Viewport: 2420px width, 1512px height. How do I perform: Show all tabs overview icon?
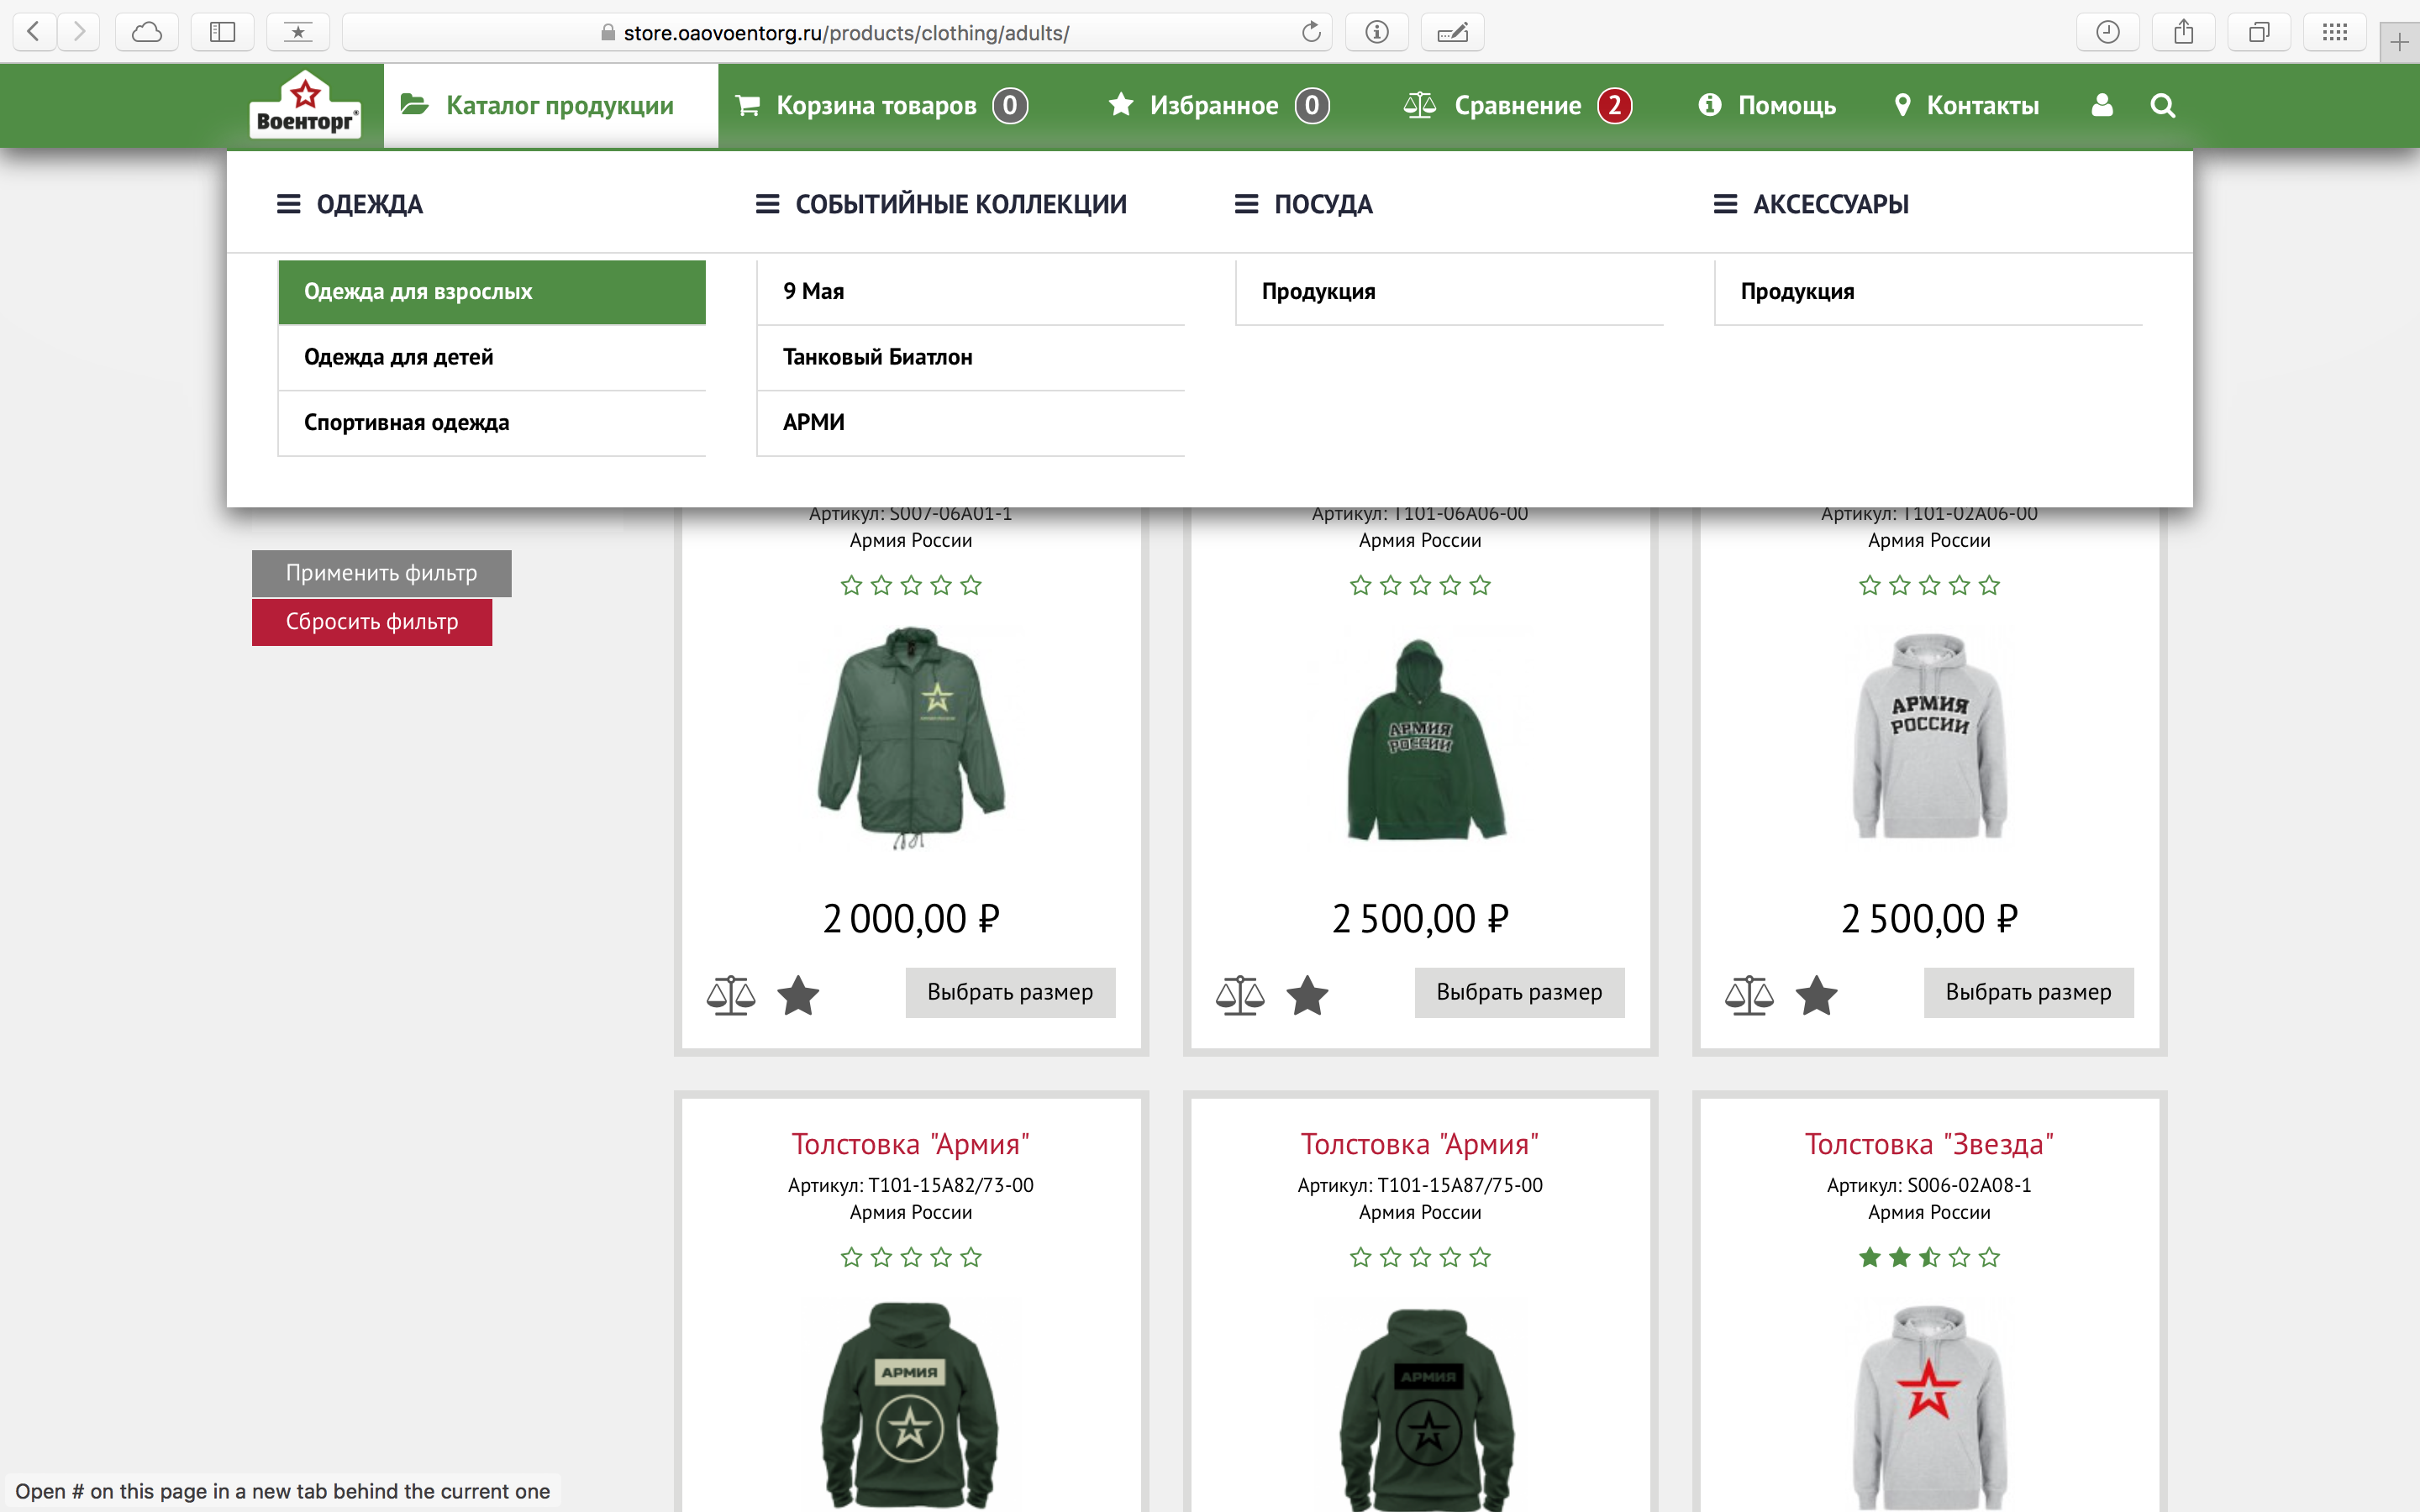pyautogui.click(x=2259, y=32)
